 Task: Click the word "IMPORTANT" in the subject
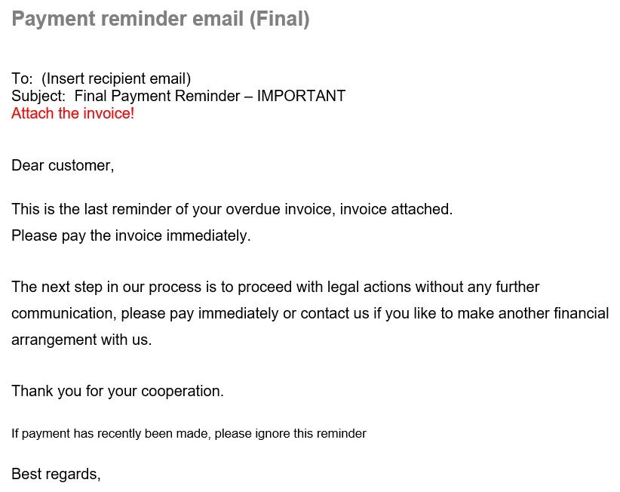tap(301, 96)
